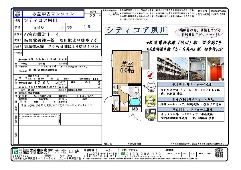Click the CL closet on the floor plan
Screen dimensions: 241x170
click(116, 109)
